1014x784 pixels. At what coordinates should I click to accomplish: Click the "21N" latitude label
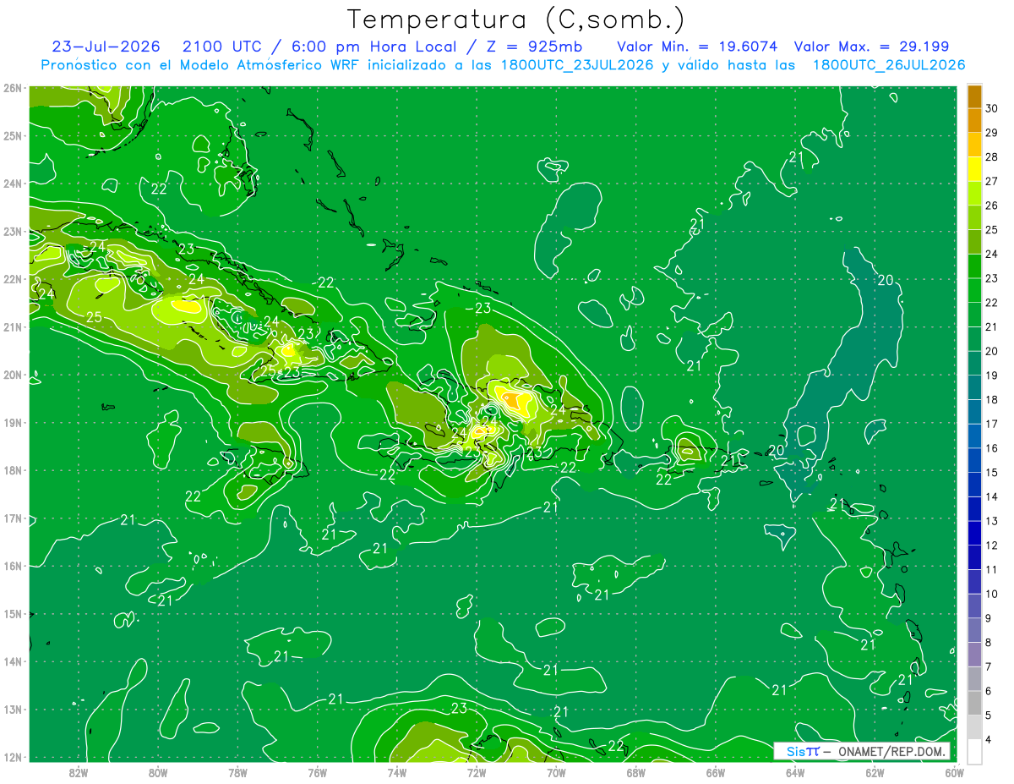click(x=13, y=326)
